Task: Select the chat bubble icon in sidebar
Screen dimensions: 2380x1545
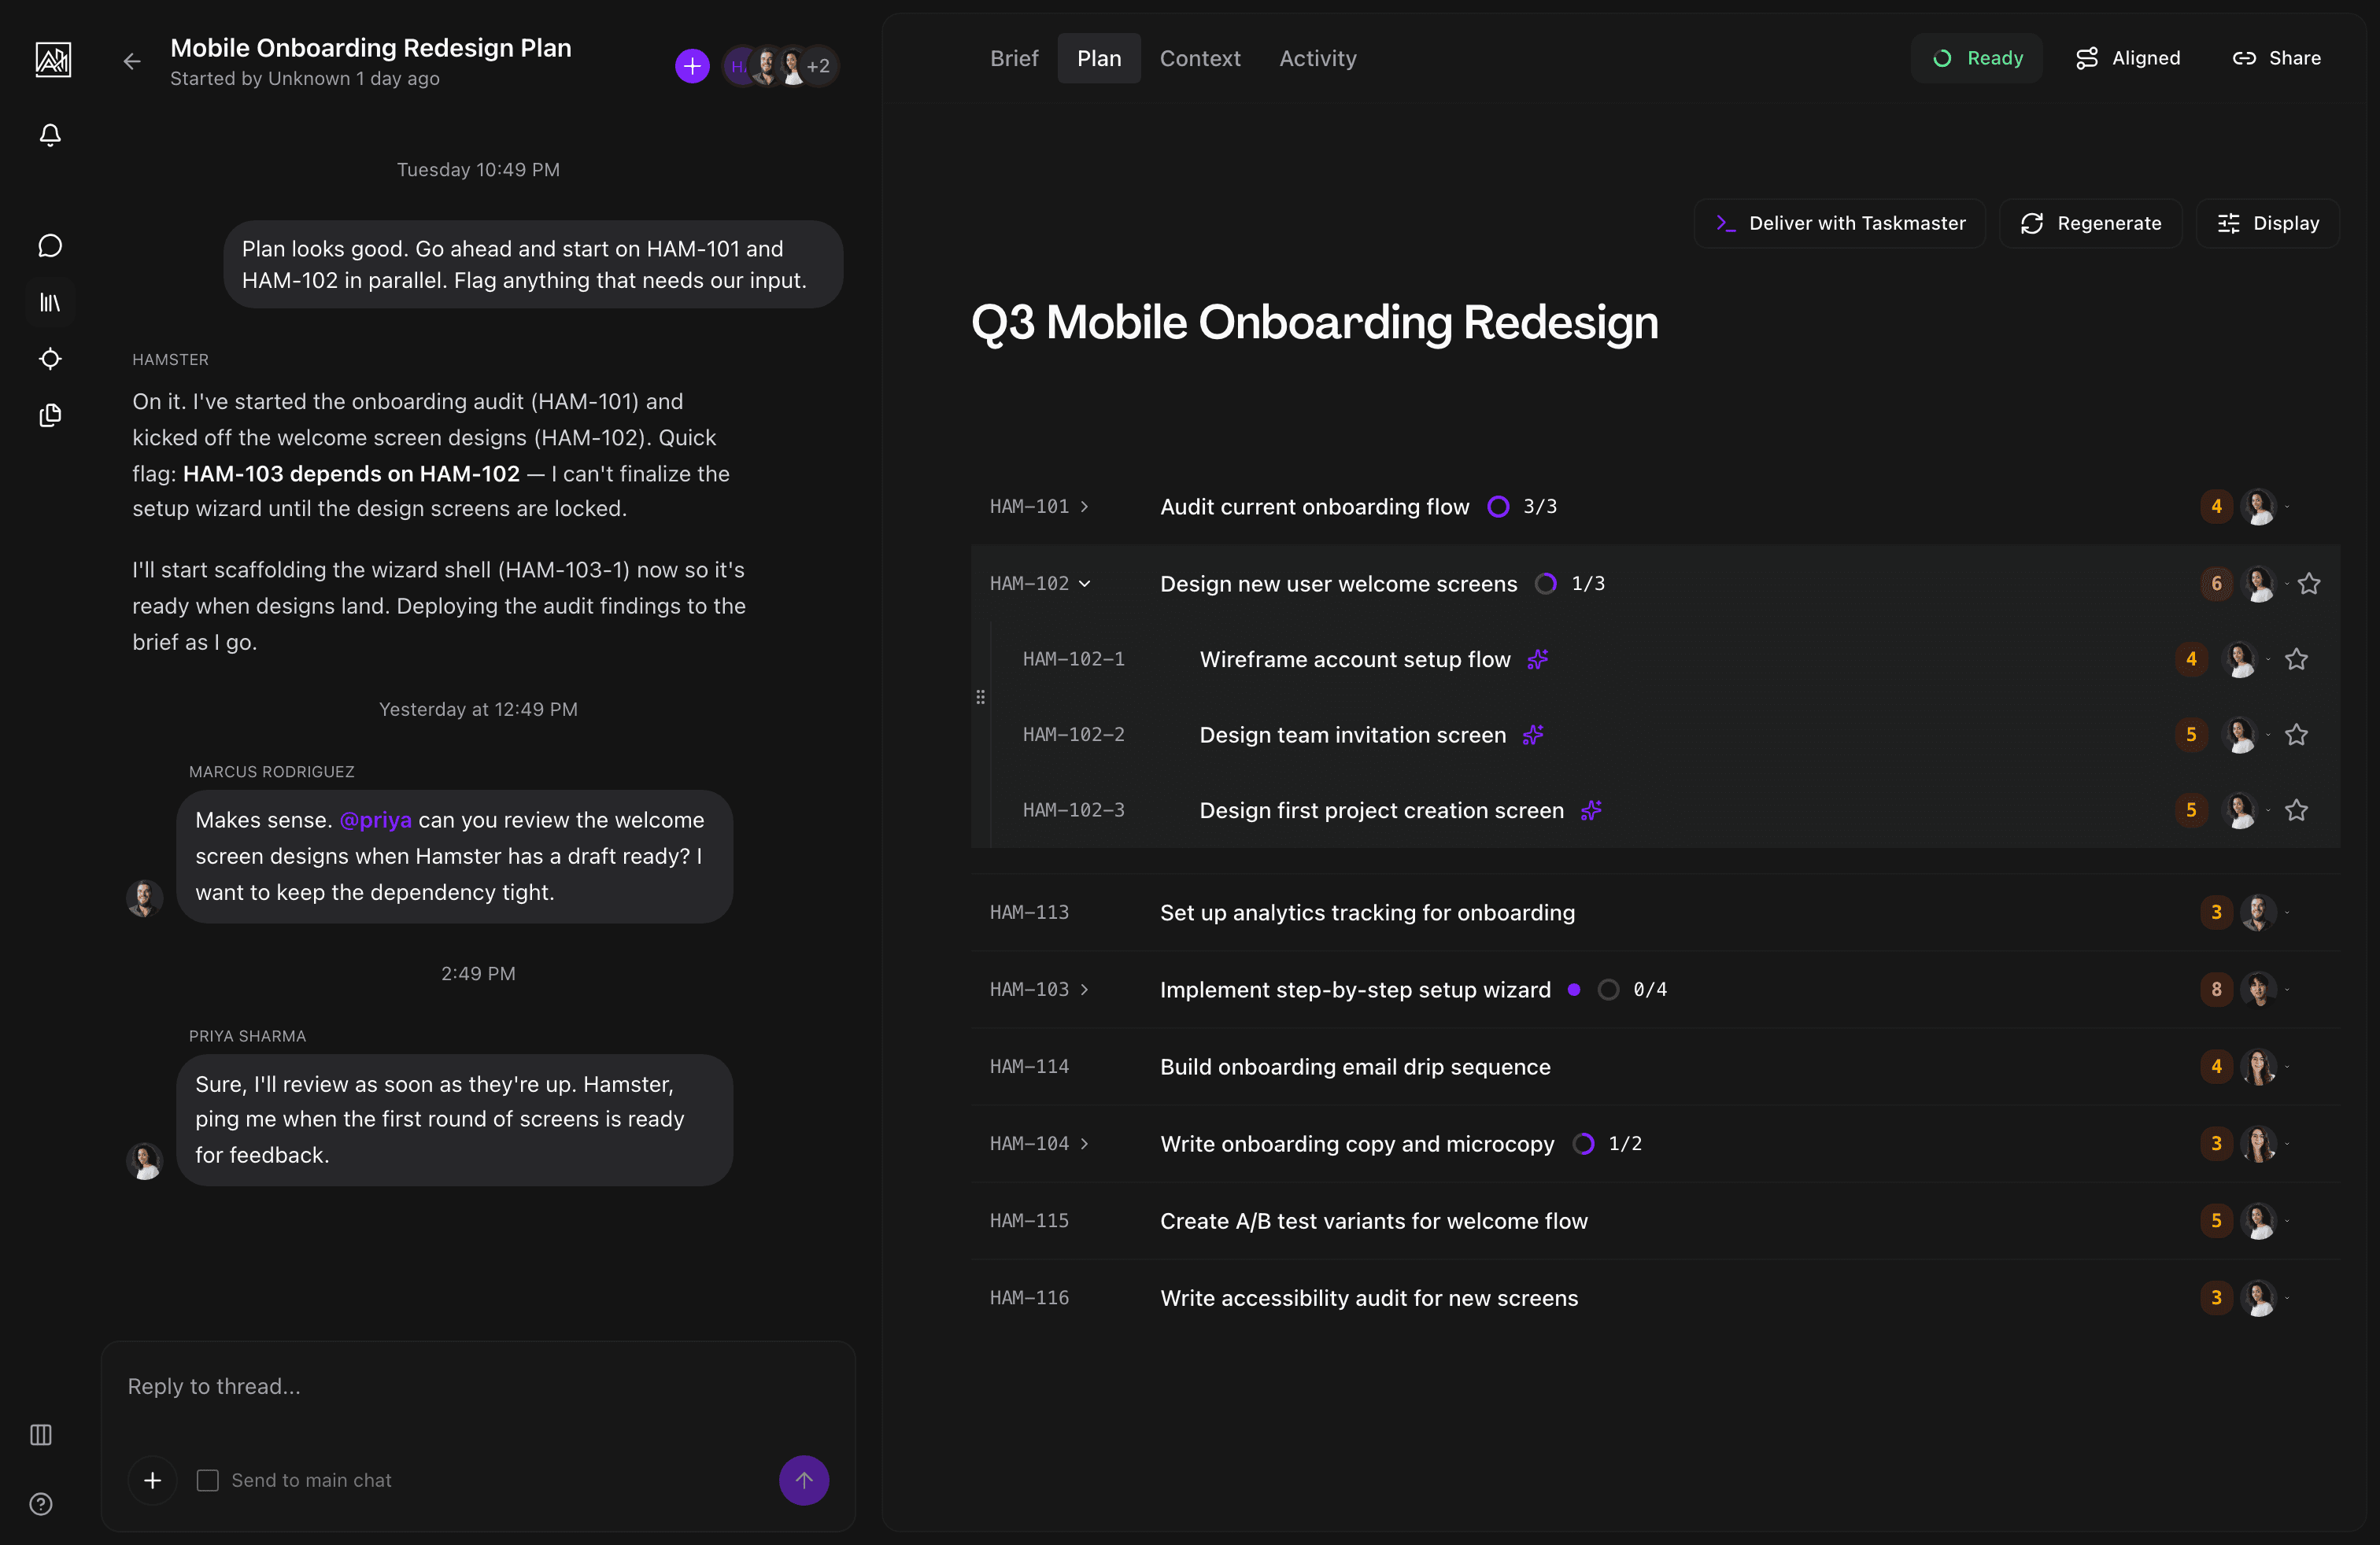Action: pyautogui.click(x=49, y=245)
